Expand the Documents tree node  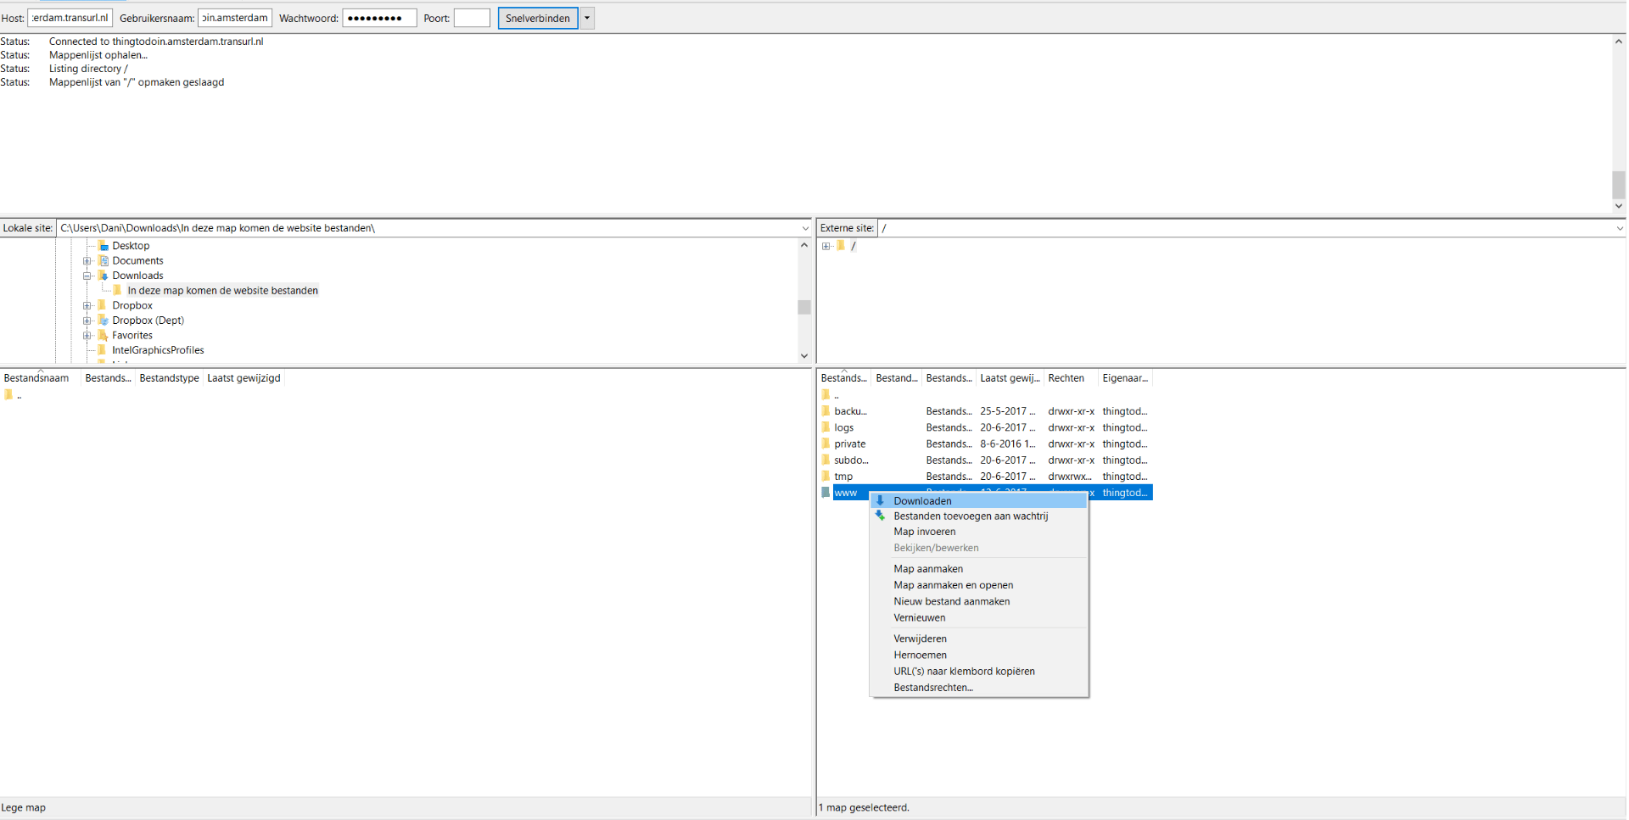click(x=87, y=261)
